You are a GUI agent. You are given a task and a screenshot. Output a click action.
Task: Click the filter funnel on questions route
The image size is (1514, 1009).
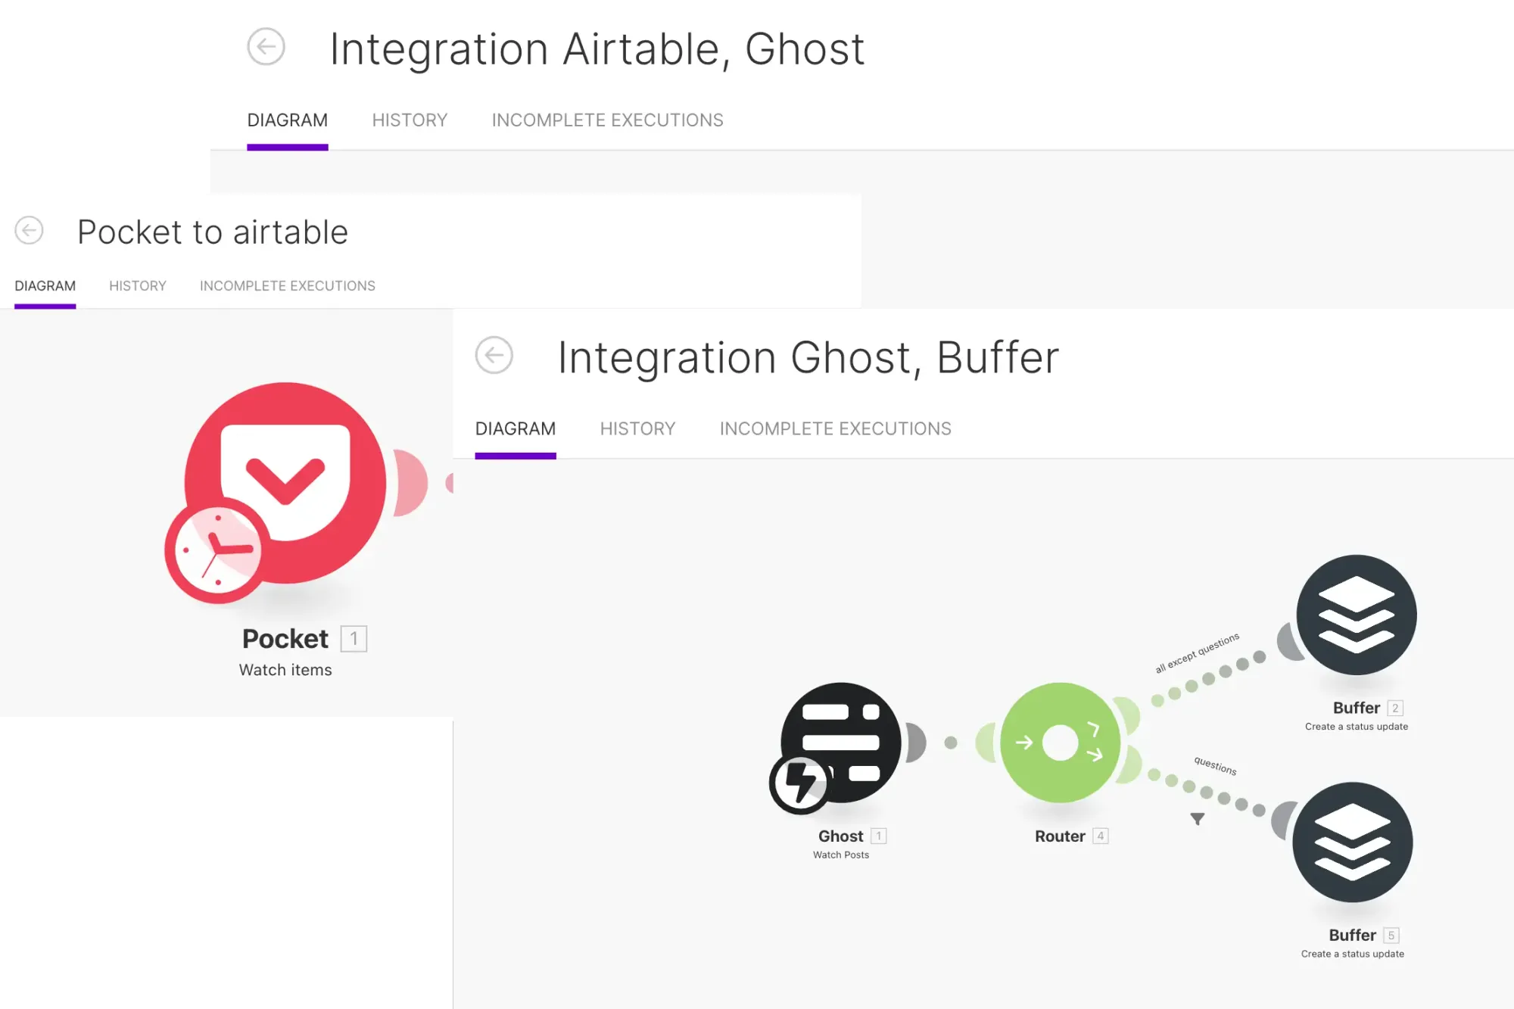(x=1198, y=819)
